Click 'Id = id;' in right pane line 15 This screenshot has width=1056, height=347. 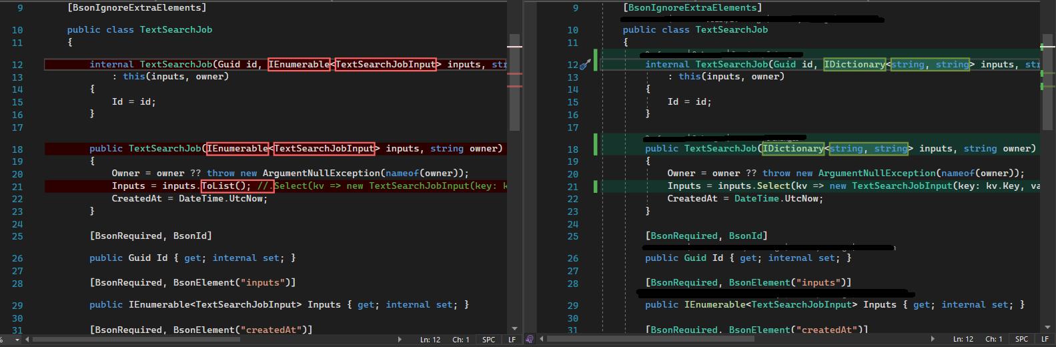(x=690, y=102)
